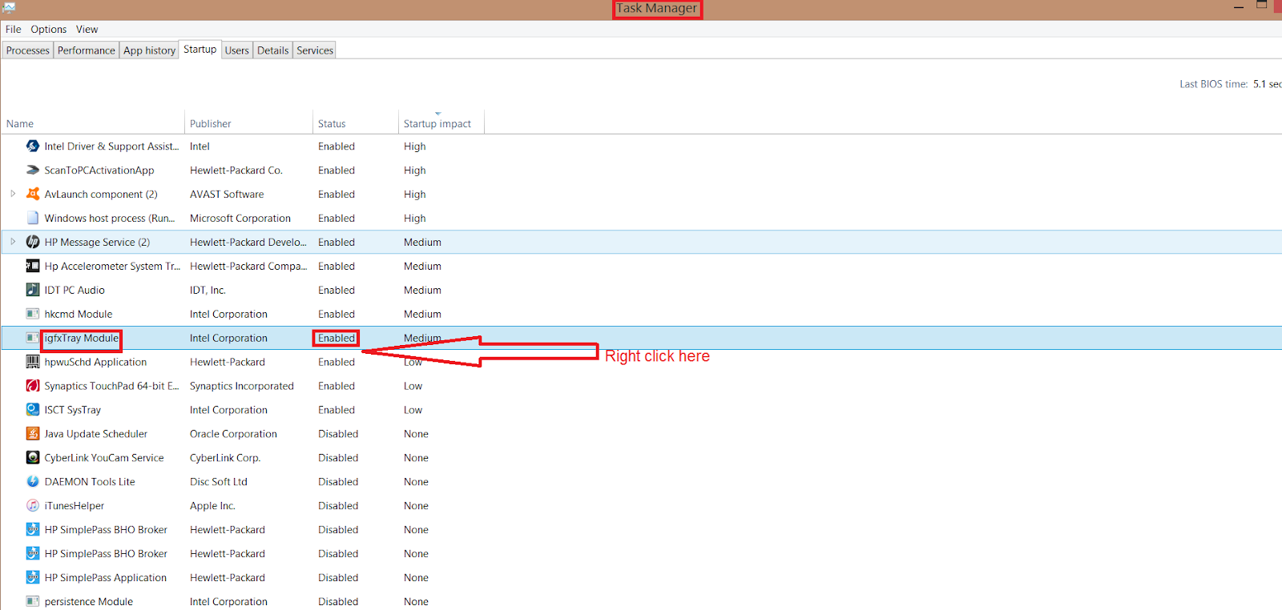Click the Apple Inc. publisher cell

pos(212,505)
